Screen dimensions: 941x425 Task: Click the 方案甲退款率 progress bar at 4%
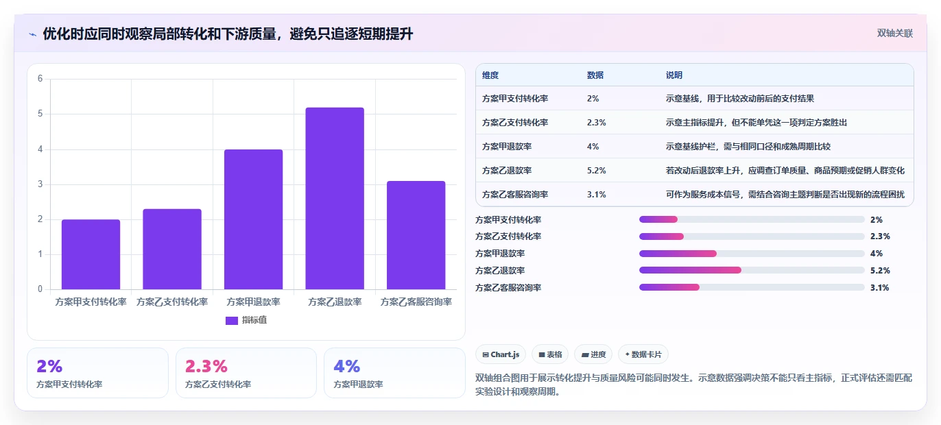point(752,254)
